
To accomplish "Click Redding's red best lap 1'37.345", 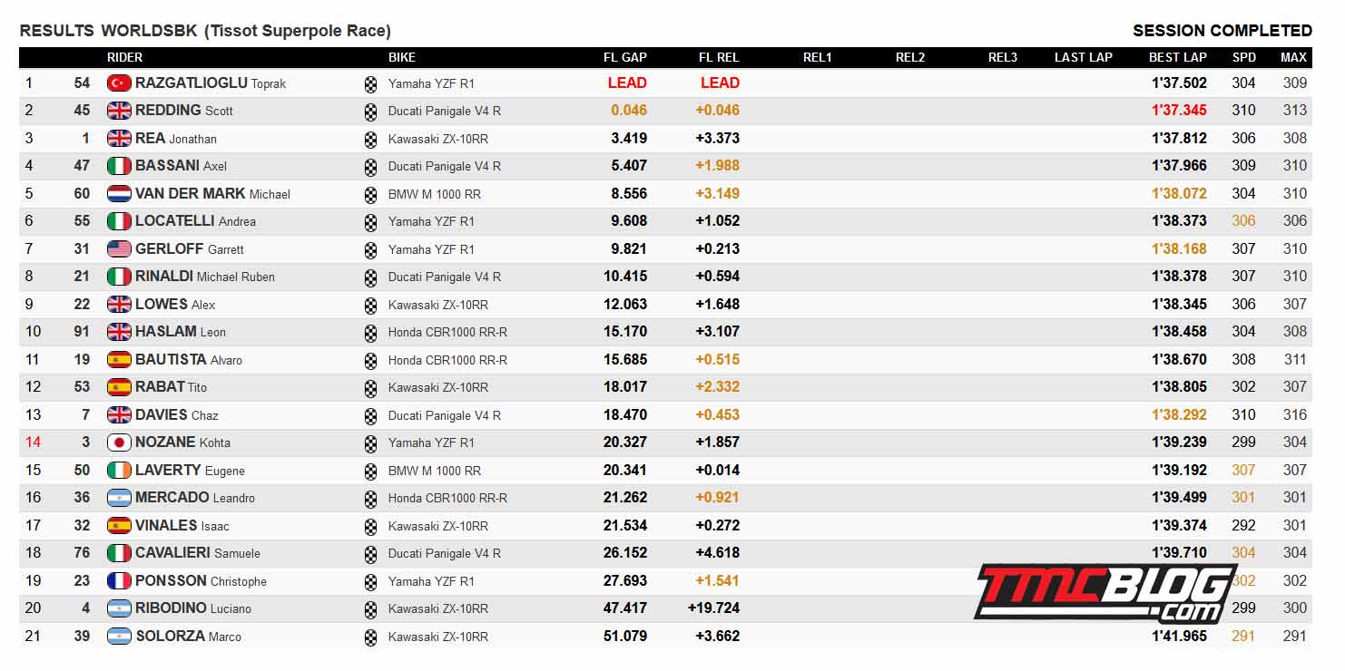I will [1179, 110].
